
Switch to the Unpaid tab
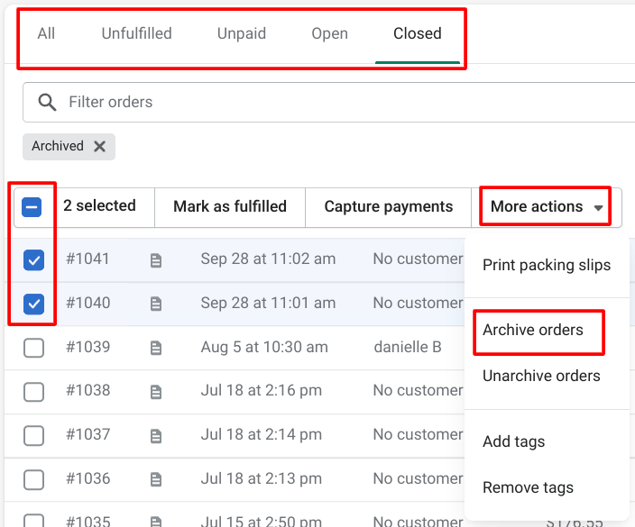(x=242, y=33)
